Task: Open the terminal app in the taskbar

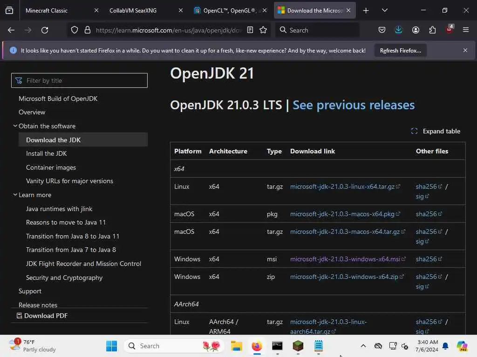Action: [x=277, y=346]
